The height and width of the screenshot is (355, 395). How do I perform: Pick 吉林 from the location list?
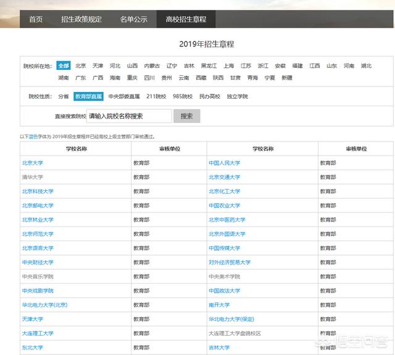pos(189,66)
